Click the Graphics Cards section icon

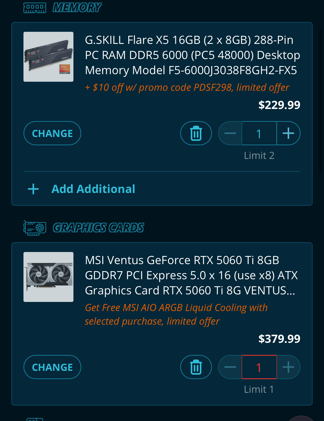tap(35, 228)
